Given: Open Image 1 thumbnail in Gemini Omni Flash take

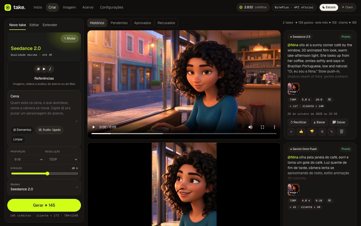Looking at the screenshot, I should (x=294, y=190).
